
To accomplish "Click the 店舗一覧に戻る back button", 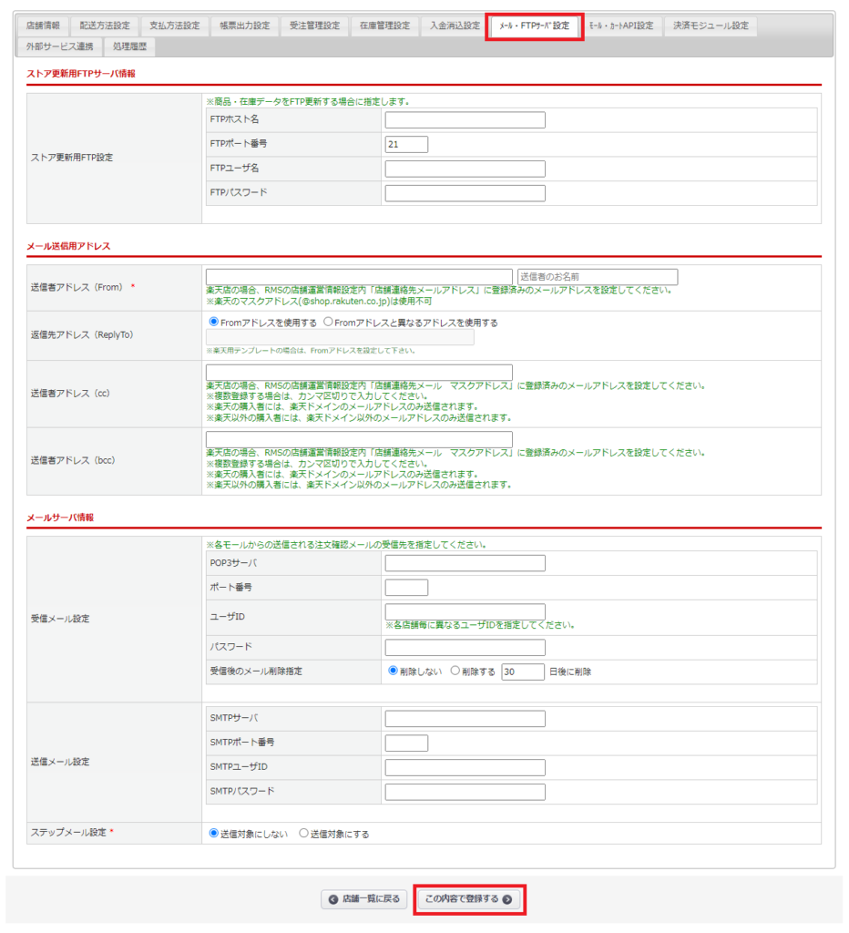I will pyautogui.click(x=364, y=899).
